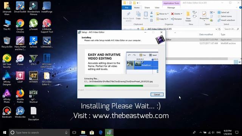Open Windows Start menu
The width and height of the screenshot is (242, 136).
pyautogui.click(x=5, y=133)
